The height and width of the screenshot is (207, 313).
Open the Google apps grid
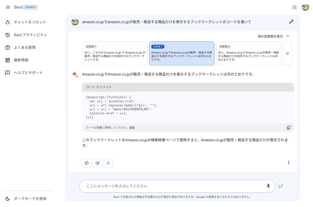294,7
